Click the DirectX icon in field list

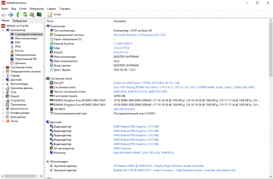coord(52,53)
